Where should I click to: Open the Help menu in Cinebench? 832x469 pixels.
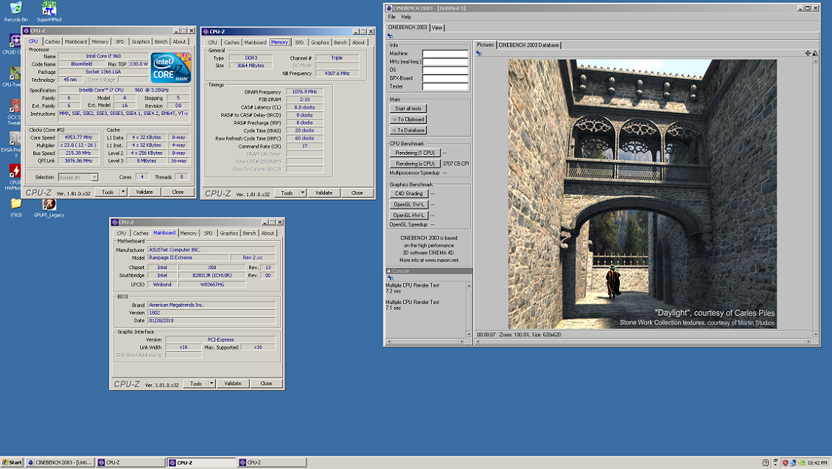point(406,17)
